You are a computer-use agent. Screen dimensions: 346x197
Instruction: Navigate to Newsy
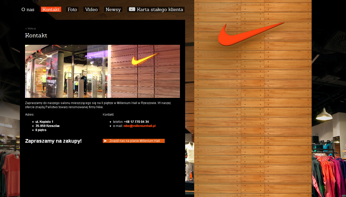(113, 10)
